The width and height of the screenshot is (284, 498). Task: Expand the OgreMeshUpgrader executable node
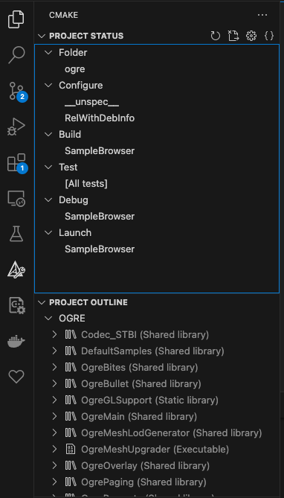pos(54,450)
